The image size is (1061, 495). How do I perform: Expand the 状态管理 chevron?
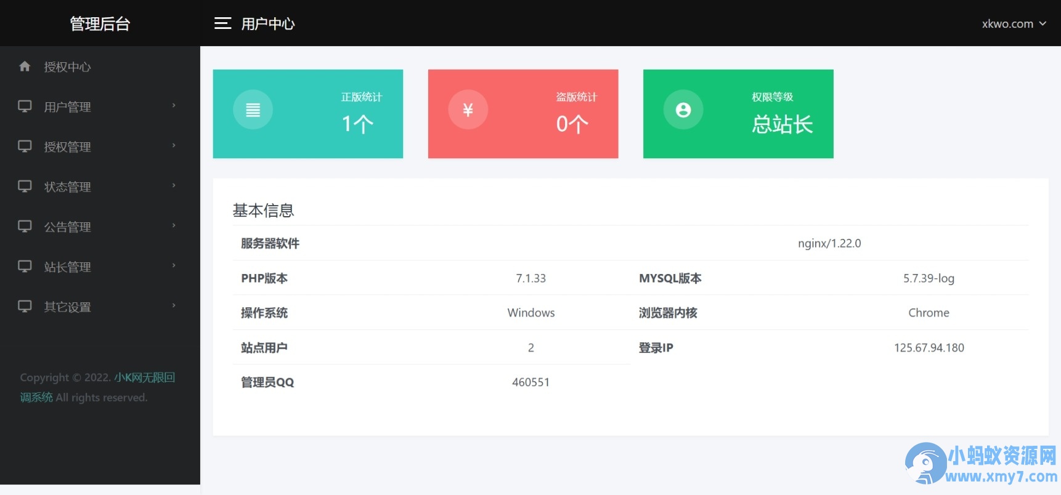tap(174, 186)
